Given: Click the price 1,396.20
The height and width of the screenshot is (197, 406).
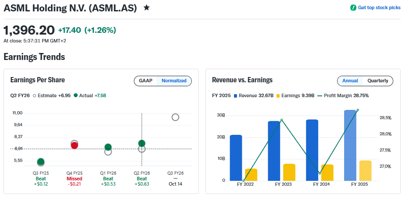Looking at the screenshot, I should point(29,30).
